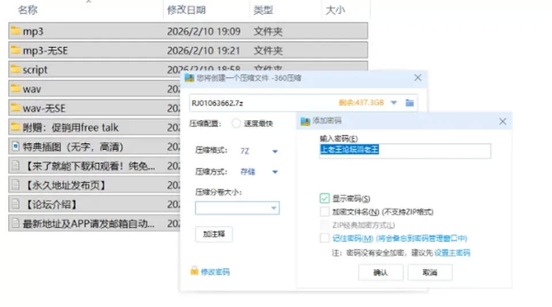The height and width of the screenshot is (307, 552).
Task: Open the 压缩方式 存储 dropdown
Action: click(x=275, y=172)
